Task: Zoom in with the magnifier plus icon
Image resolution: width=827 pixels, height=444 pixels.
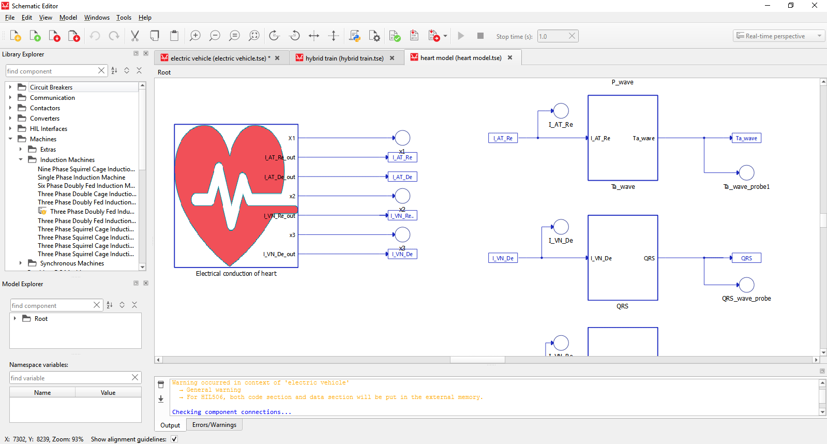Action: click(195, 36)
